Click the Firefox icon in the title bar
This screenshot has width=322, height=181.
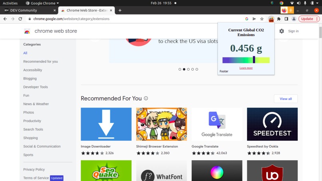click(284, 10)
